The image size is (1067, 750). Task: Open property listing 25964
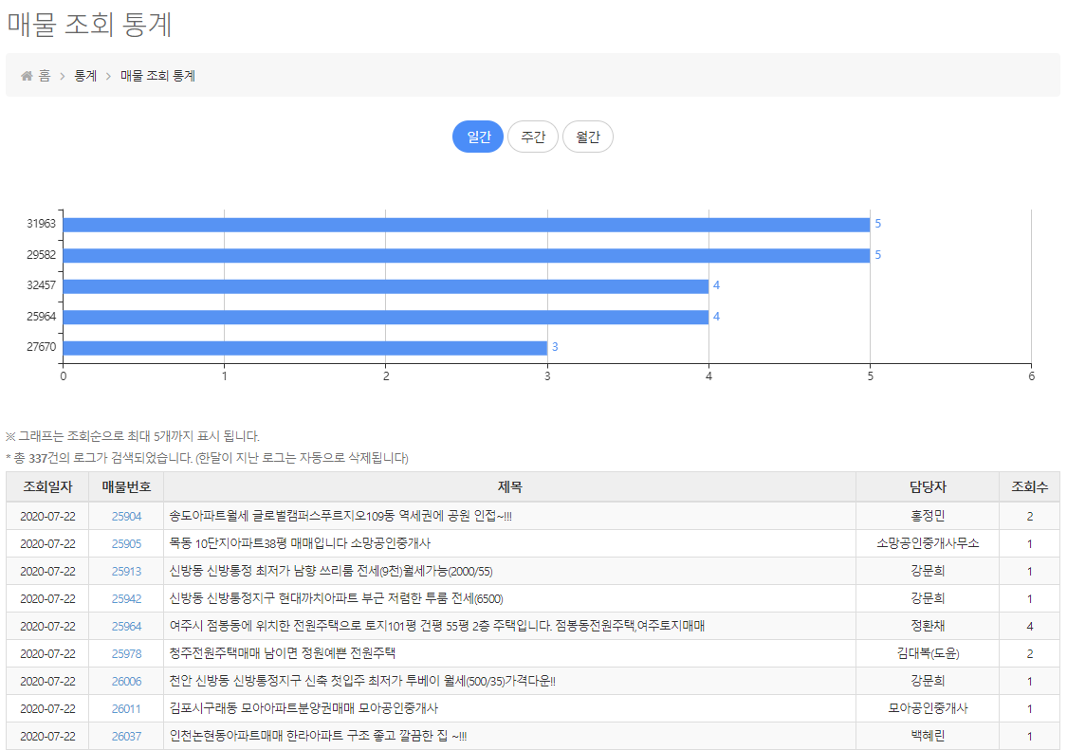point(125,625)
